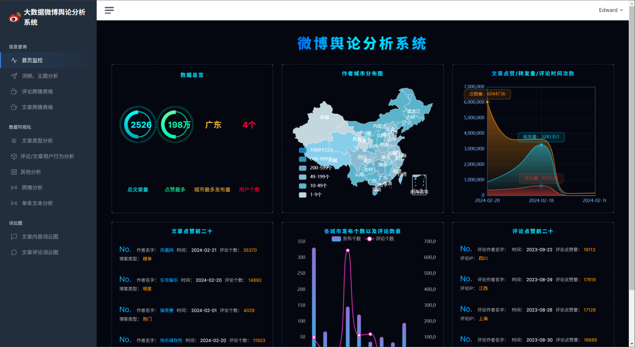Viewport: 635px width, 347px height.
Task: Click 黑龙江 province on the map
Action: tap(414, 111)
